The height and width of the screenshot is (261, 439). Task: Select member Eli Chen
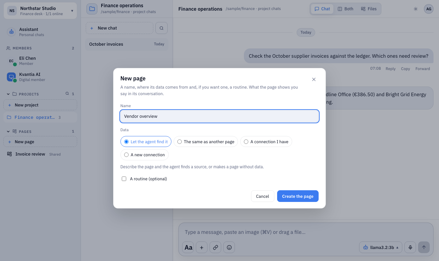point(40,61)
